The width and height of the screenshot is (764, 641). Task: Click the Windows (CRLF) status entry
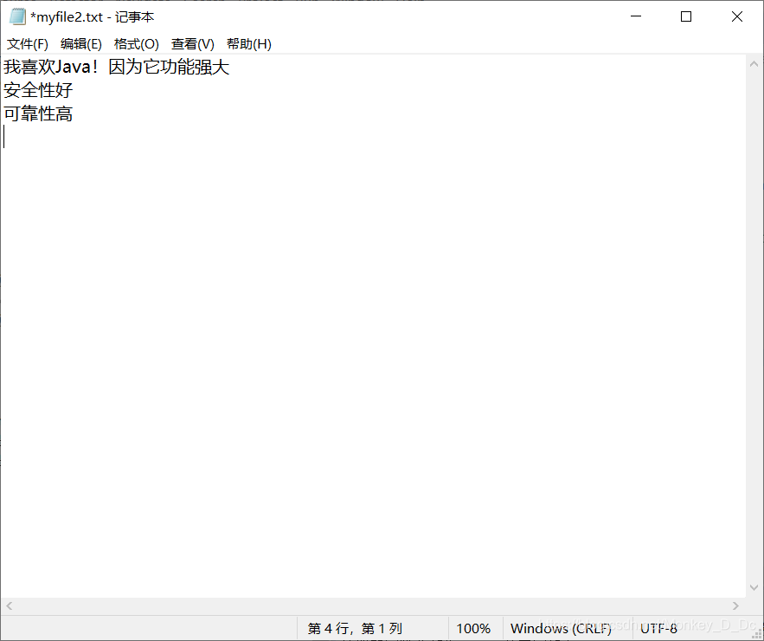(x=561, y=628)
